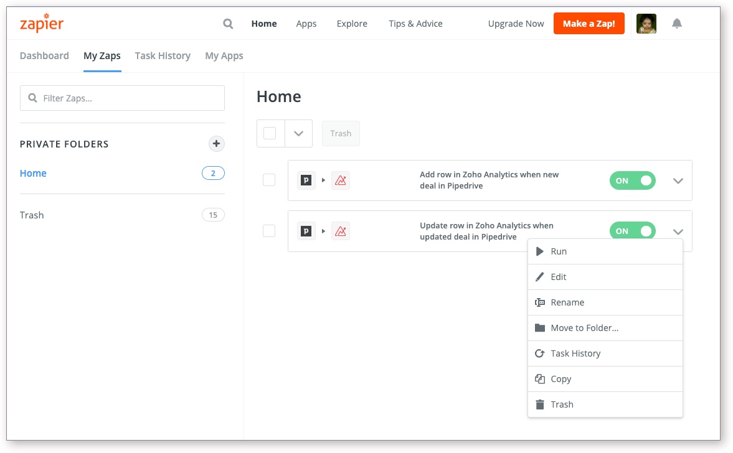Screen dimensions: 733x453
Task: Click Pipedrive icon on the Update row zap
Action: [x=306, y=231]
